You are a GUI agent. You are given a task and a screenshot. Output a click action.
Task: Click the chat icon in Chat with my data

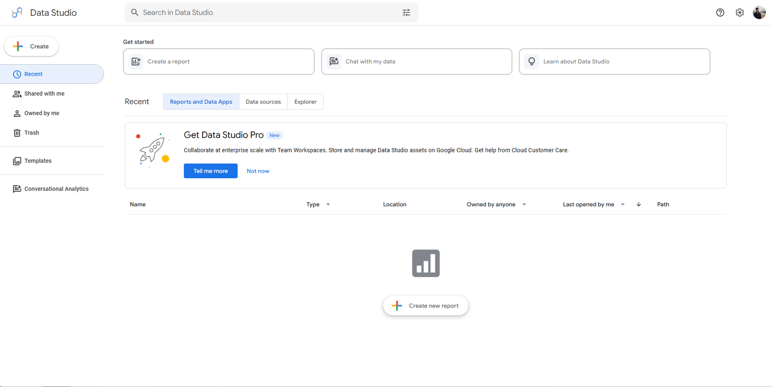click(x=334, y=62)
